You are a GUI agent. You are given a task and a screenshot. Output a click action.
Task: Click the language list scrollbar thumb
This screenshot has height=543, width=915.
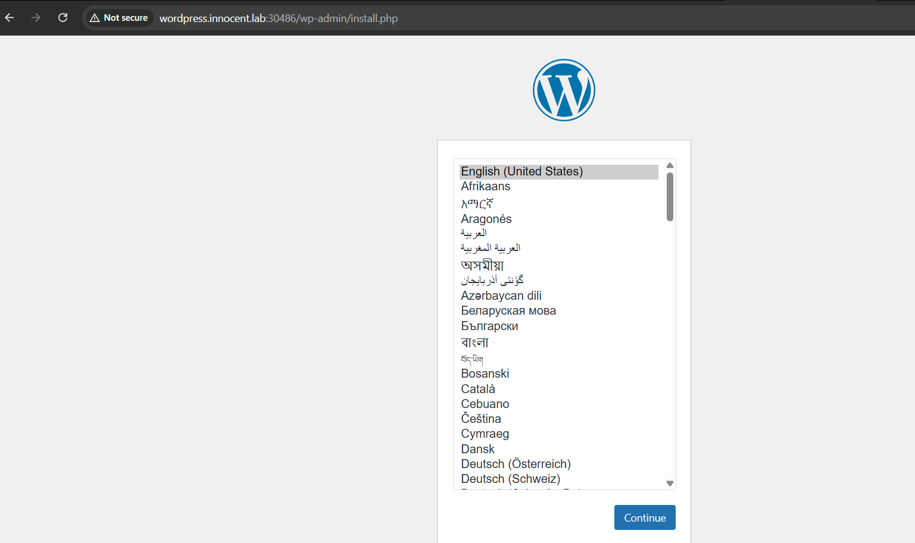(x=670, y=197)
